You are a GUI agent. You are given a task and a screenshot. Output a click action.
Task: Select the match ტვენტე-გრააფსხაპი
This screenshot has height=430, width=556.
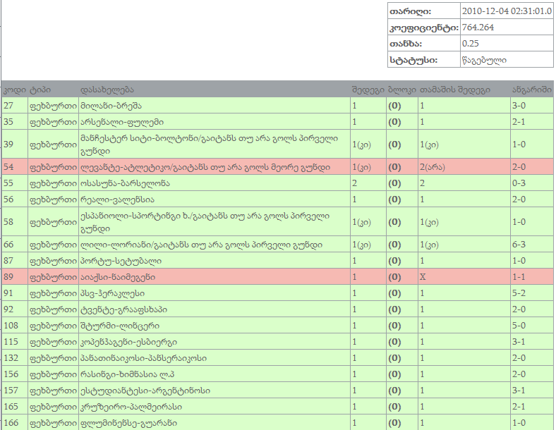123,309
